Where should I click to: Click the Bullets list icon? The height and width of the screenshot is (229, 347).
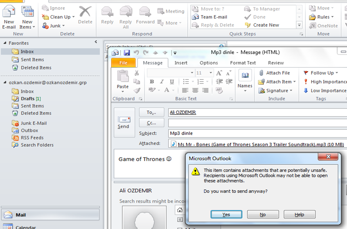click(x=186, y=82)
